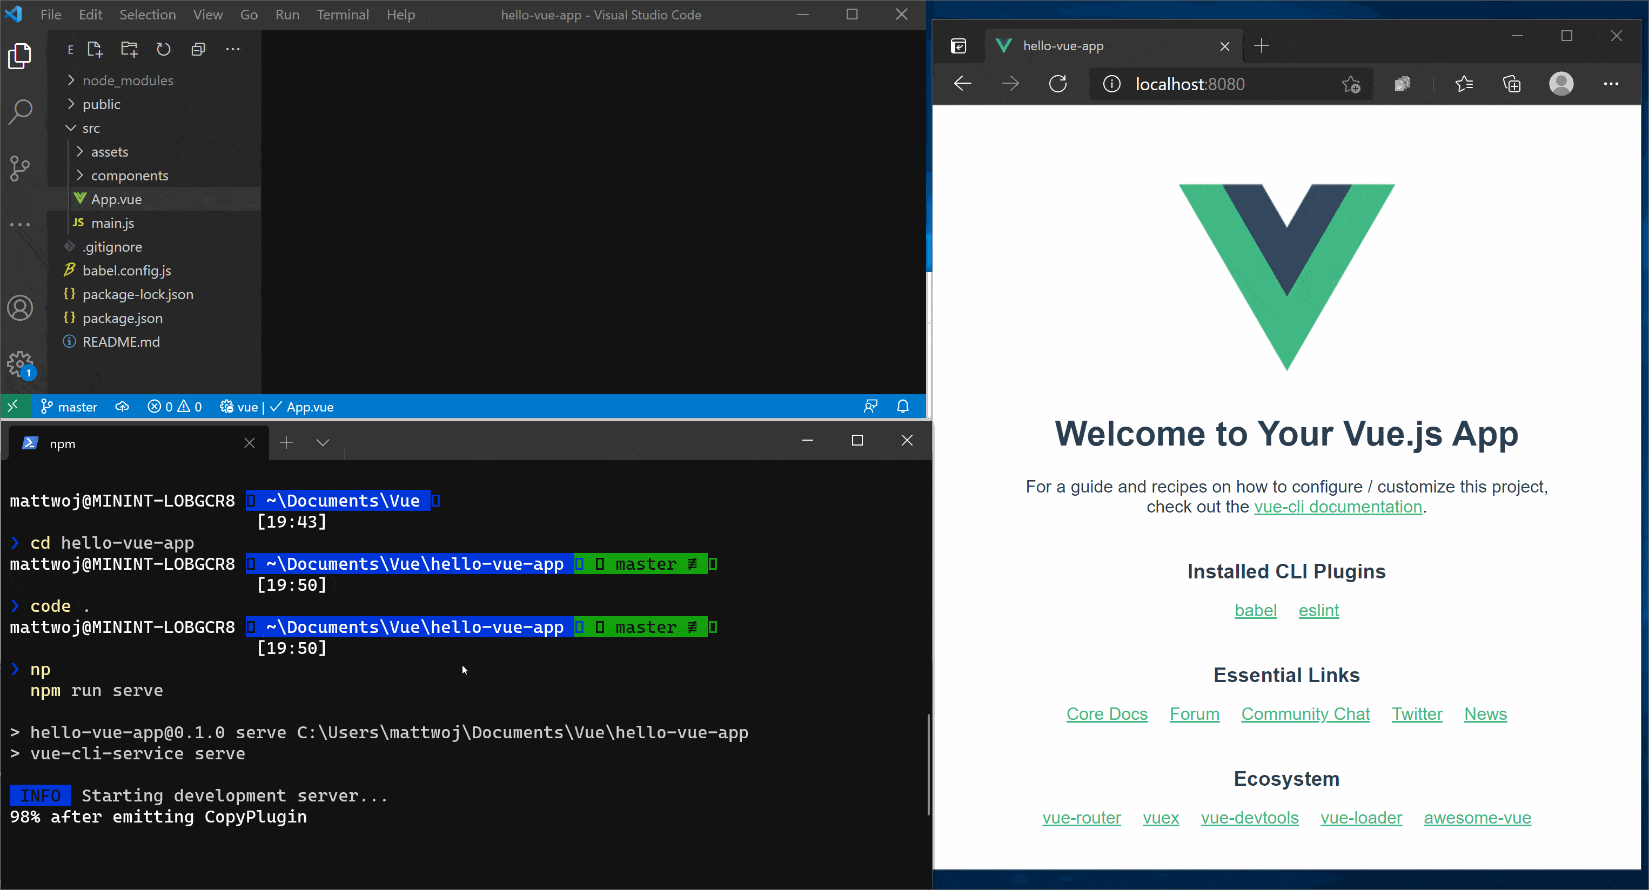Open App.vue file in editor
Viewport: 1649px width, 890px height.
(116, 198)
